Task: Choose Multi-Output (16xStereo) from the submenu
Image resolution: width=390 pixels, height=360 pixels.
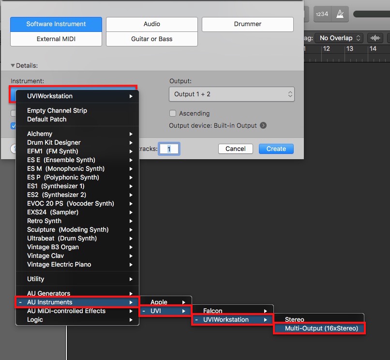Action: [321, 329]
